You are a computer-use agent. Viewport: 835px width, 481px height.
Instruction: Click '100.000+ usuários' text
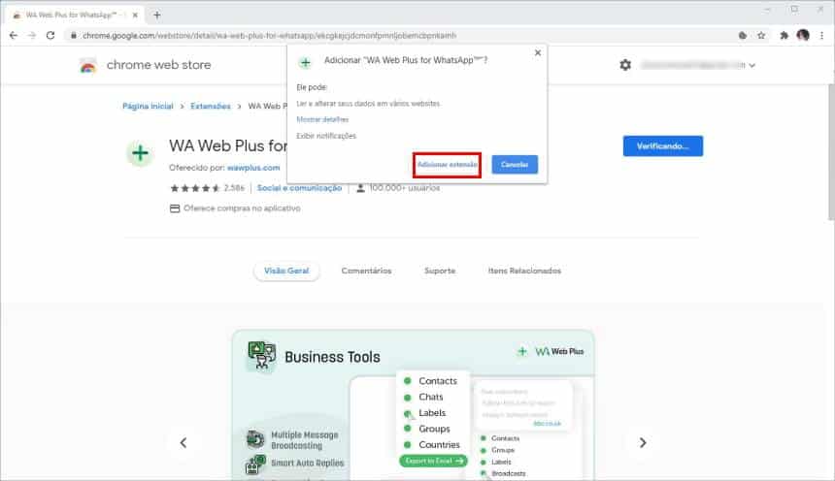(x=405, y=188)
